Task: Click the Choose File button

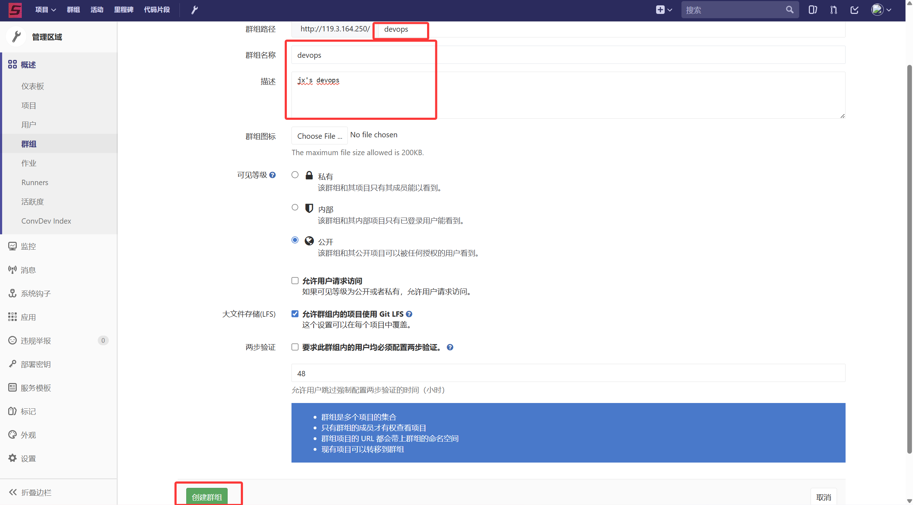Action: [319, 136]
